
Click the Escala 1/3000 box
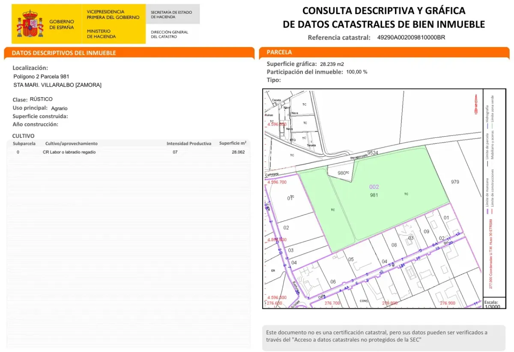(x=491, y=304)
